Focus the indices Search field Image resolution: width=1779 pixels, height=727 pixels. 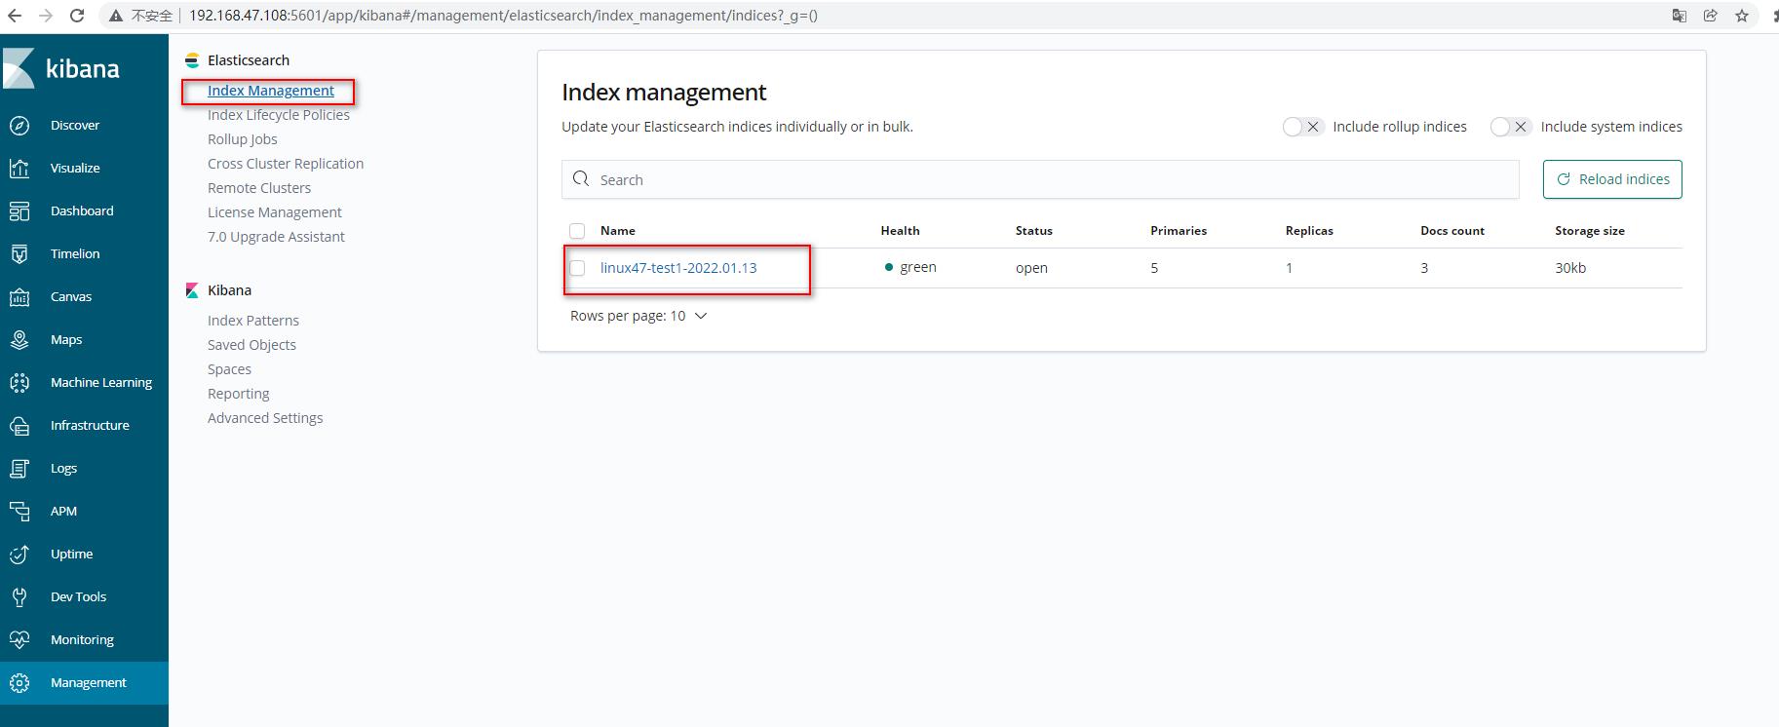[x=1040, y=179]
